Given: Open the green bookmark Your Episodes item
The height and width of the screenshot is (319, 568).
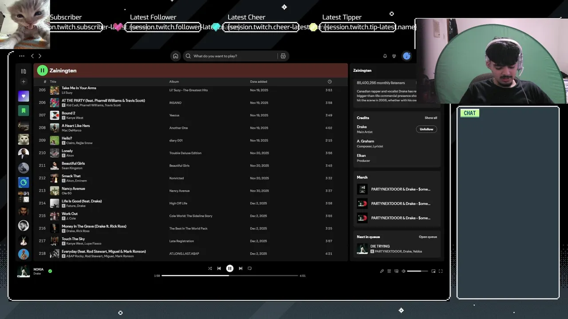Looking at the screenshot, I should (x=24, y=110).
